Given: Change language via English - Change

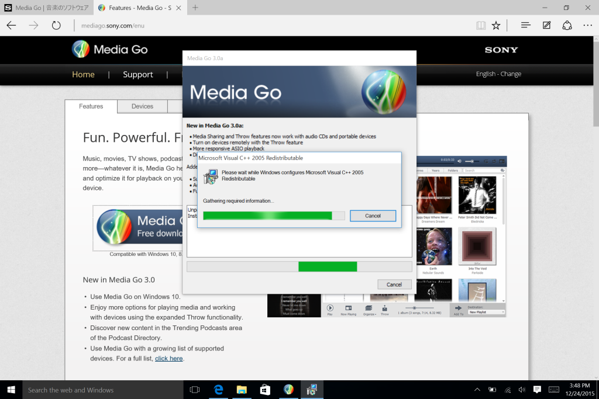Looking at the screenshot, I should pos(498,74).
